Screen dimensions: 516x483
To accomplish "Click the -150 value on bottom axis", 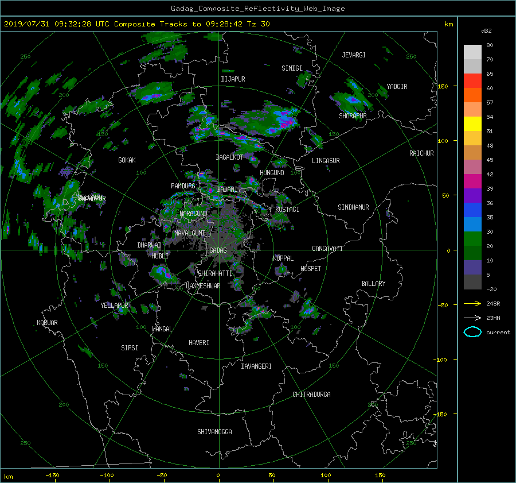I will coord(52,476).
